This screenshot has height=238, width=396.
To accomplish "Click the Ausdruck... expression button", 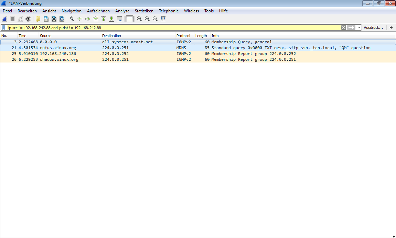I will point(374,27).
